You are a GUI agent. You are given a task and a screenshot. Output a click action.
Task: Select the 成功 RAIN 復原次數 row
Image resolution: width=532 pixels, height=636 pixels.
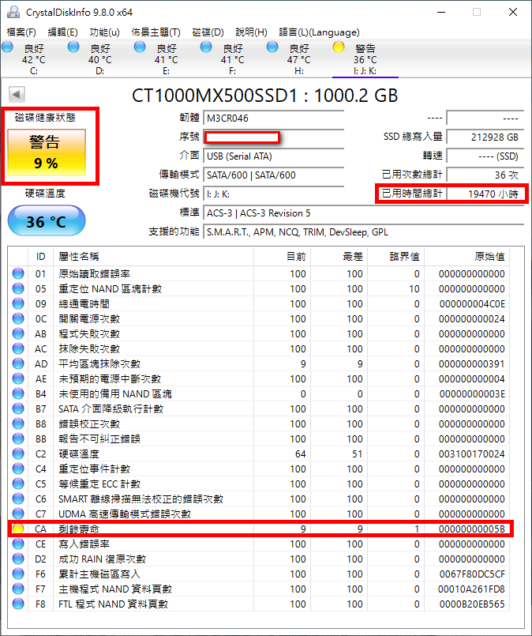click(x=259, y=559)
